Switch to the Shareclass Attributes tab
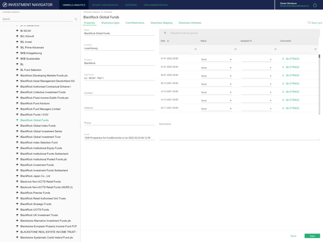The width and height of the screenshot is (323, 242). click(190, 23)
